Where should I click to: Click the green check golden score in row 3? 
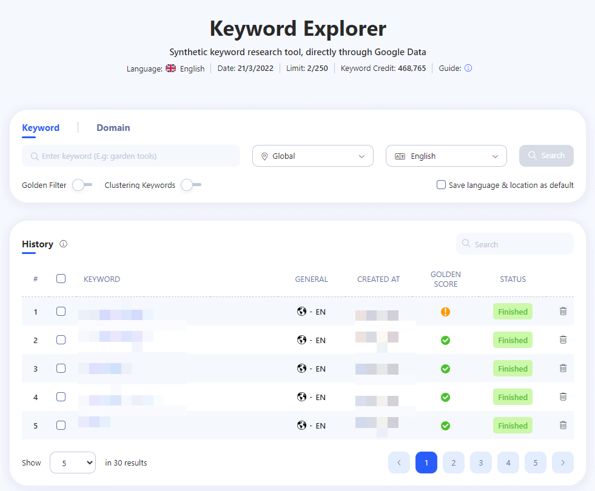click(445, 369)
